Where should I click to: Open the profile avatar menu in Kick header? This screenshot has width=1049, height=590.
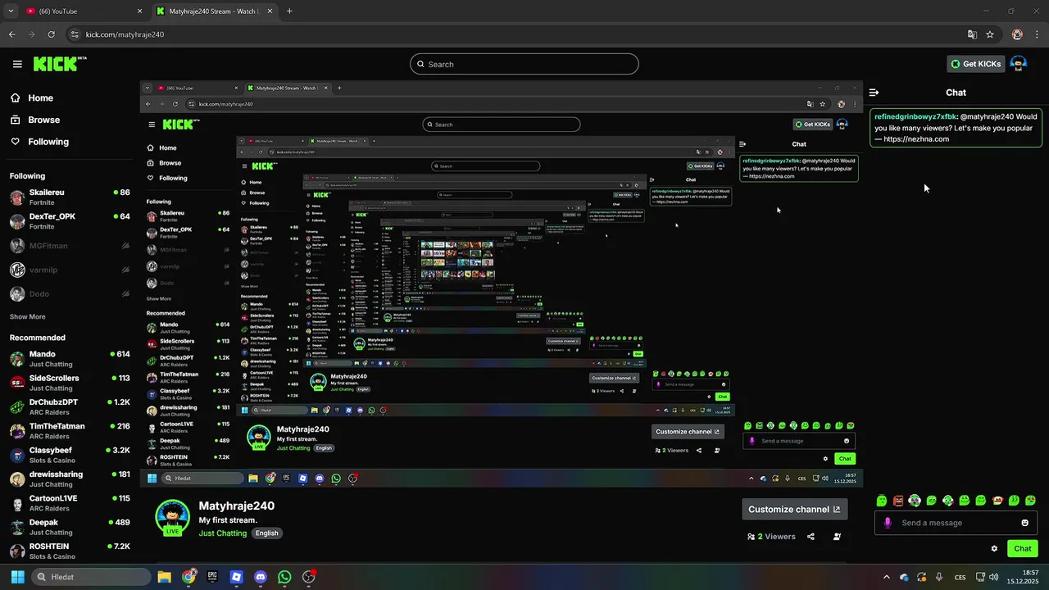point(1018,64)
